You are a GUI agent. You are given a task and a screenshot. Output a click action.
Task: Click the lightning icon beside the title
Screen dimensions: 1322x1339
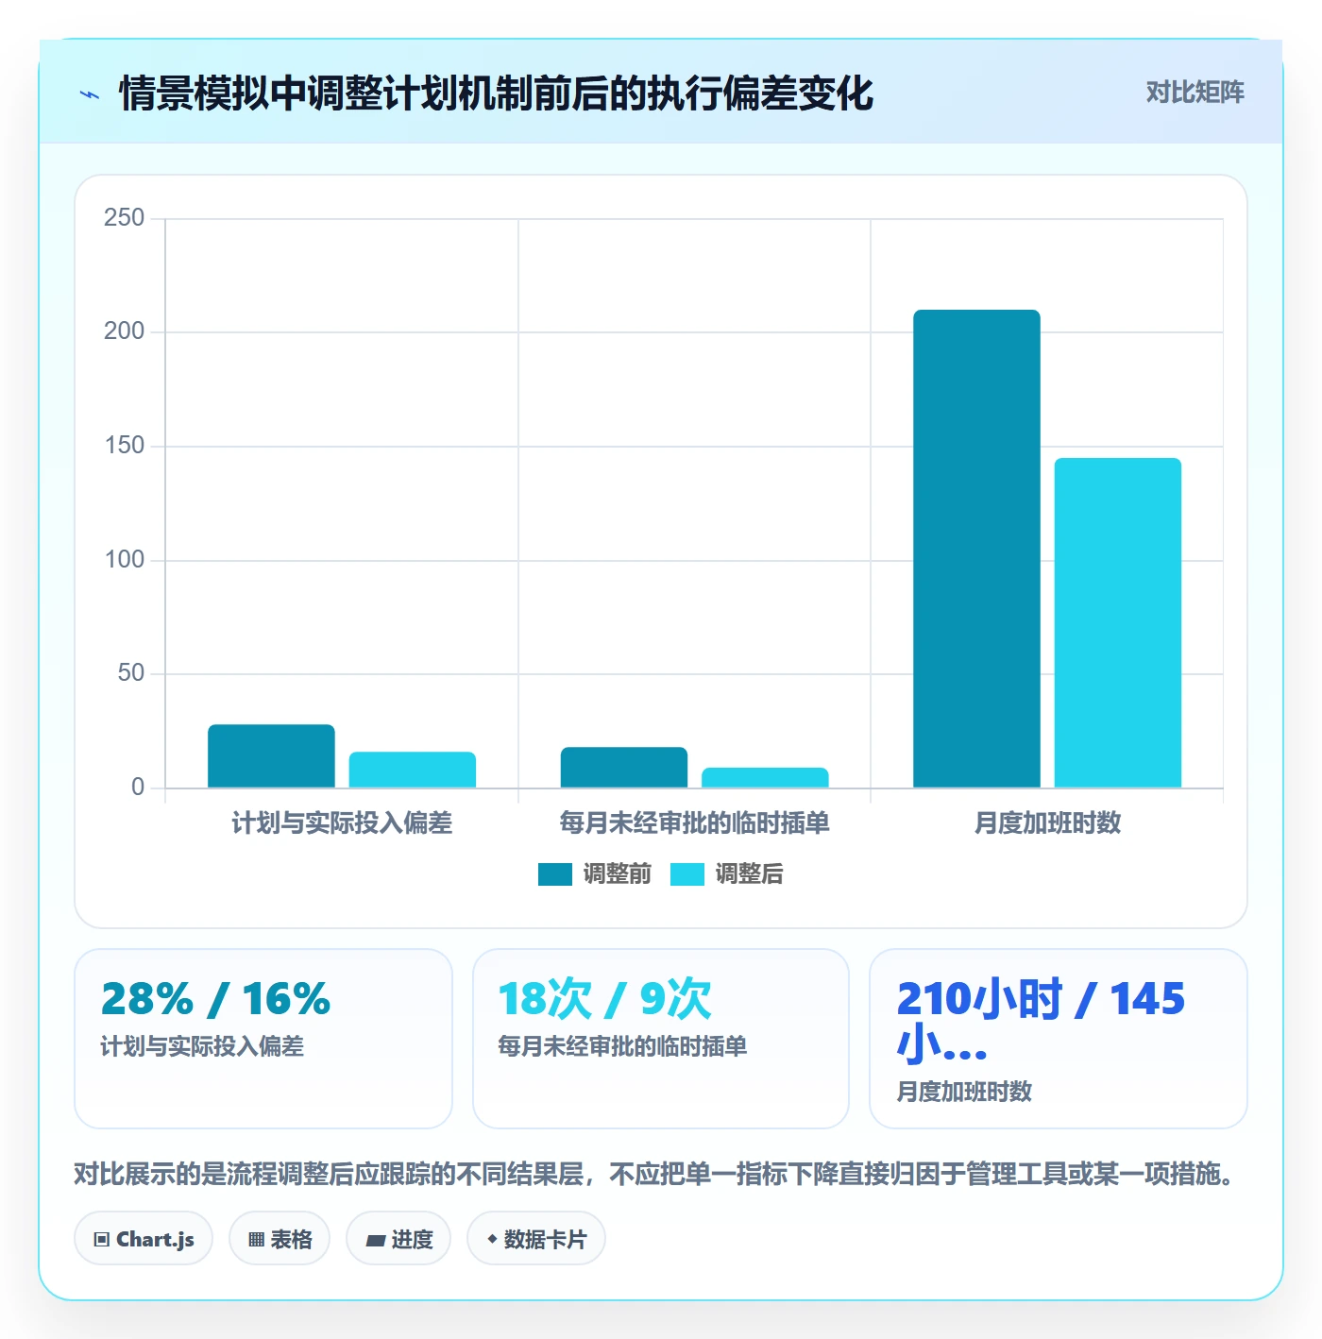click(x=90, y=94)
